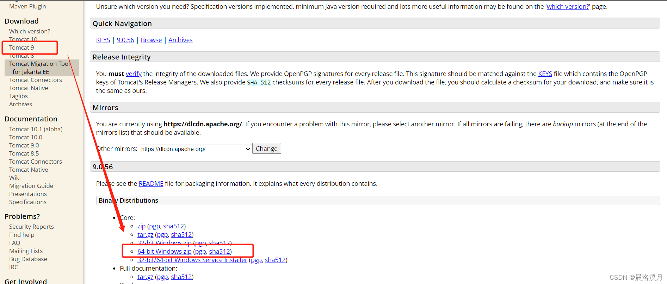Jump to version 9.0.56 link

(x=125, y=40)
